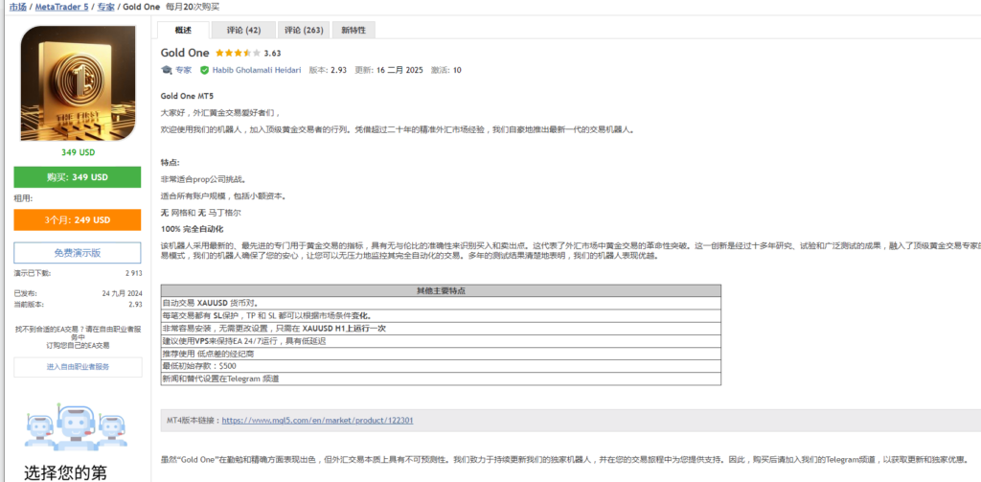Switch to the 新特性 tab
The height and width of the screenshot is (482, 981).
tap(354, 30)
